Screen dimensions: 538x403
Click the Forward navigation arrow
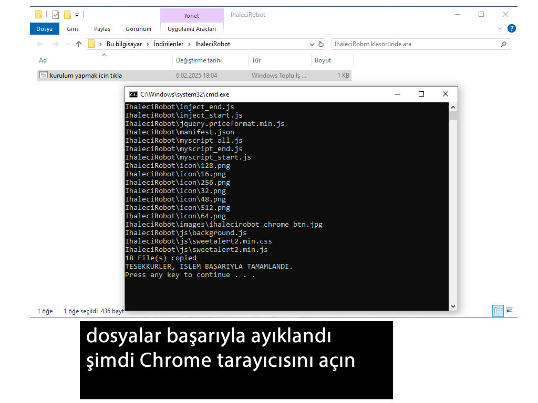(x=55, y=44)
